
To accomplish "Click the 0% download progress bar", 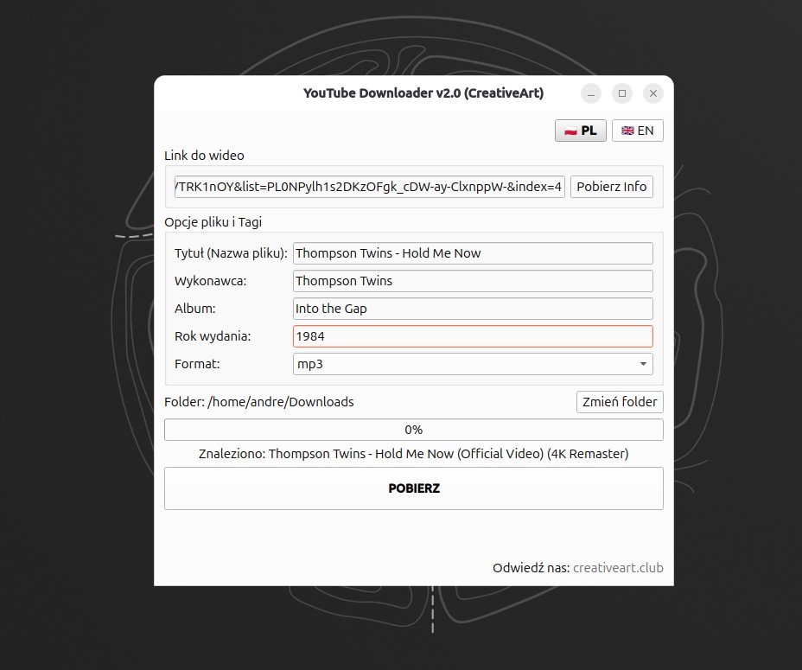I will click(413, 430).
